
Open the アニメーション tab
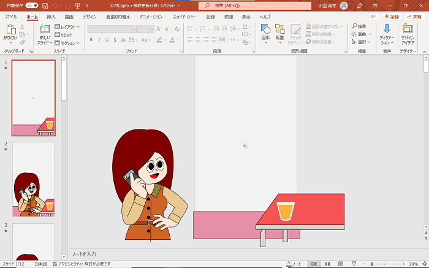pos(151,17)
